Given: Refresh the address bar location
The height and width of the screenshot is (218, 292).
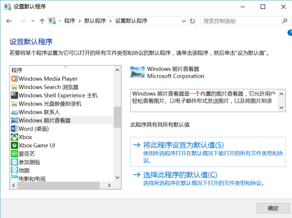Looking at the screenshot, I should (x=193, y=21).
